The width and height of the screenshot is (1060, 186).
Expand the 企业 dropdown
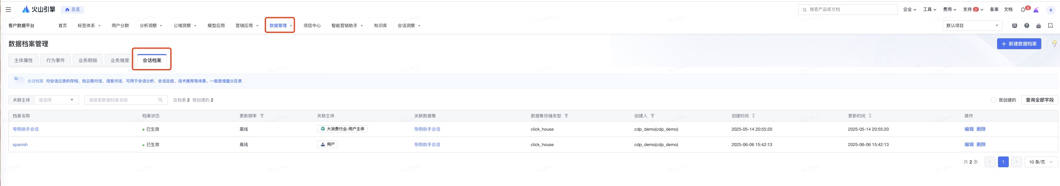pyautogui.click(x=909, y=9)
